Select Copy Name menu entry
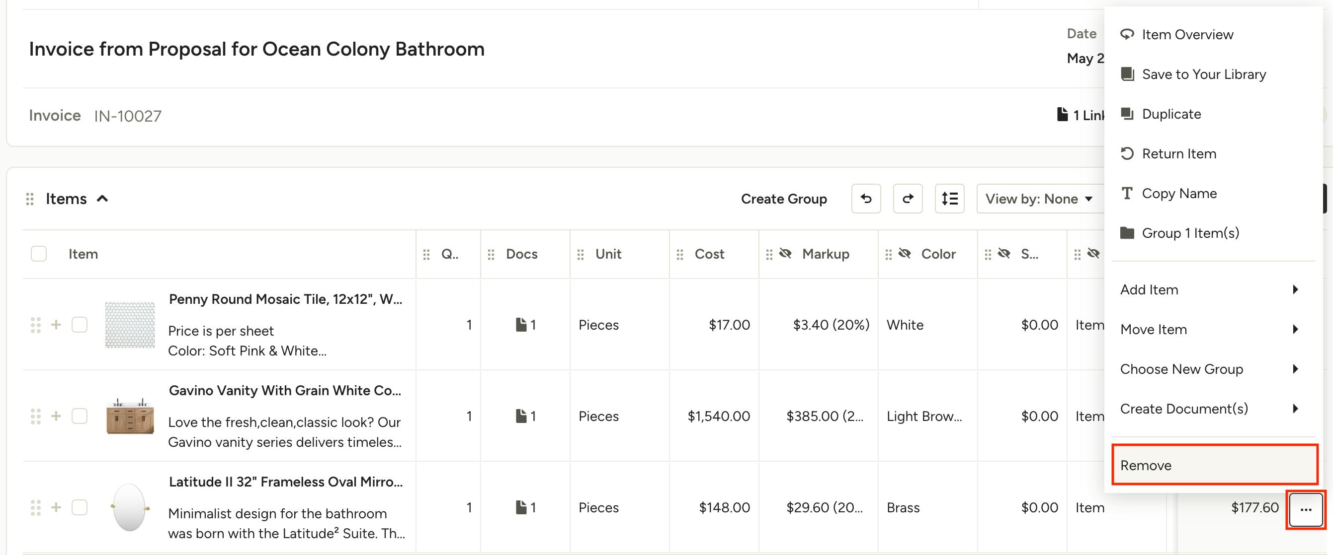 pos(1213,193)
